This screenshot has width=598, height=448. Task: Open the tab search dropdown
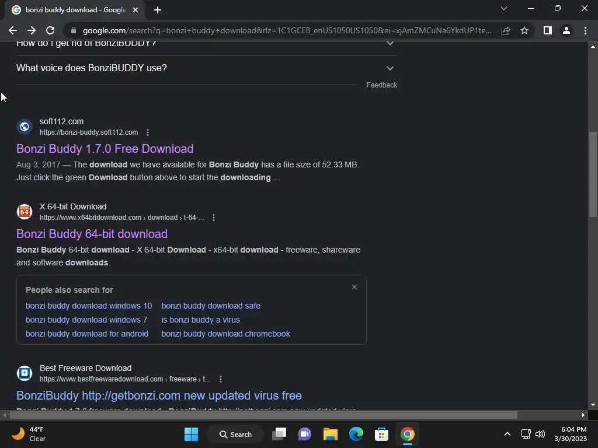point(504,8)
